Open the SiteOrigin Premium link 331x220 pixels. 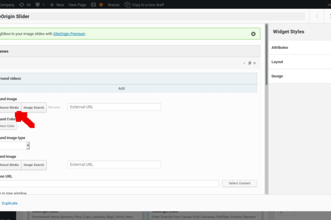coord(69,34)
